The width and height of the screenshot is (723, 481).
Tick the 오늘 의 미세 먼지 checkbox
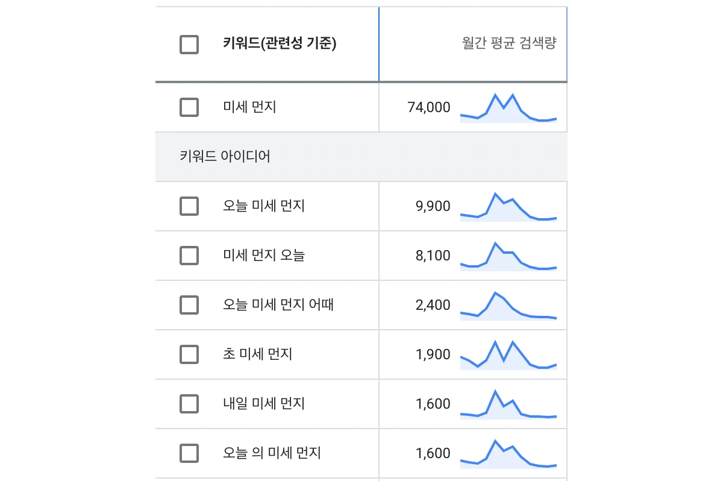189,453
